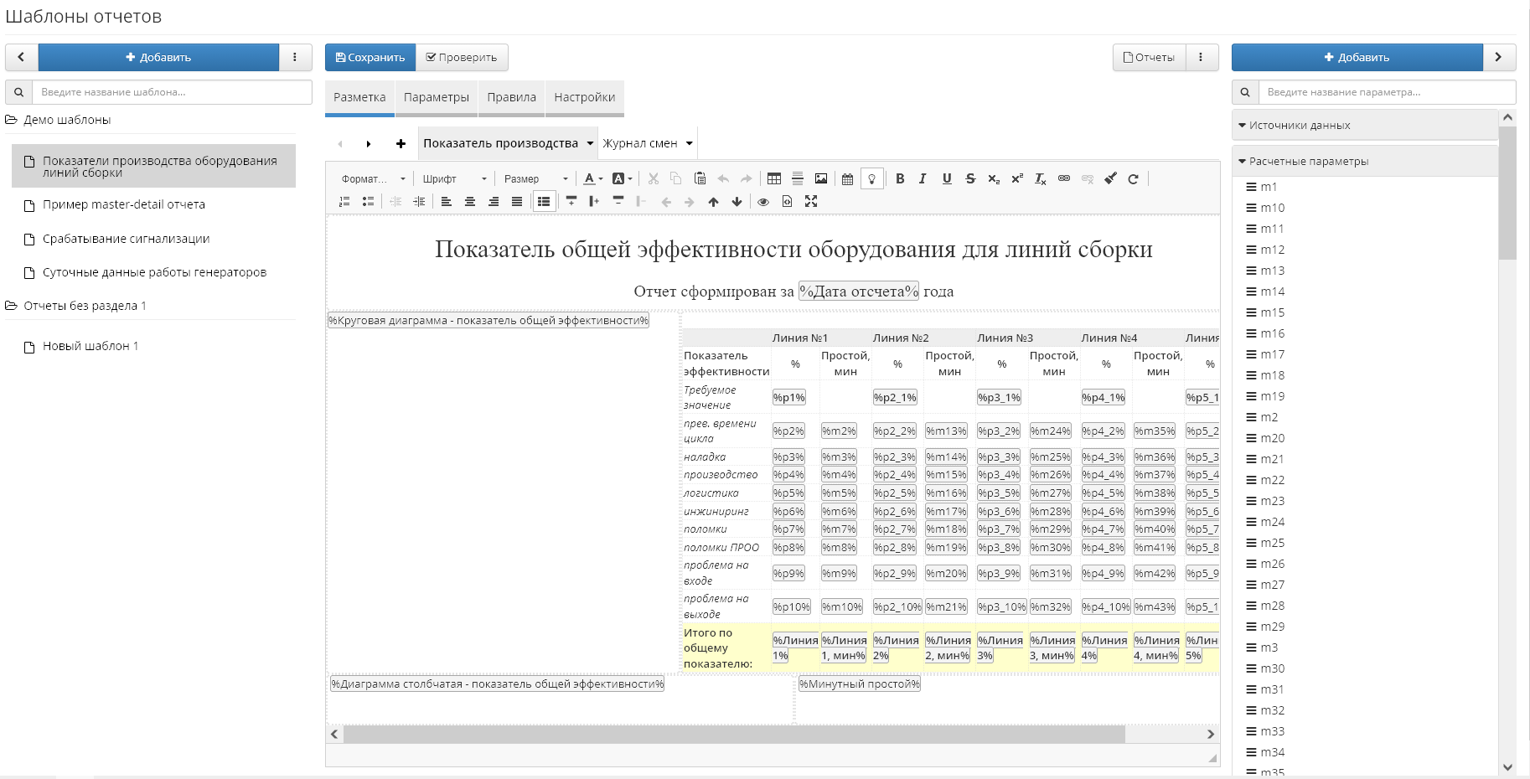Image resolution: width=1530 pixels, height=779 pixels.
Task: Open the Показатель производства sheet dropdown arrow
Action: [590, 143]
